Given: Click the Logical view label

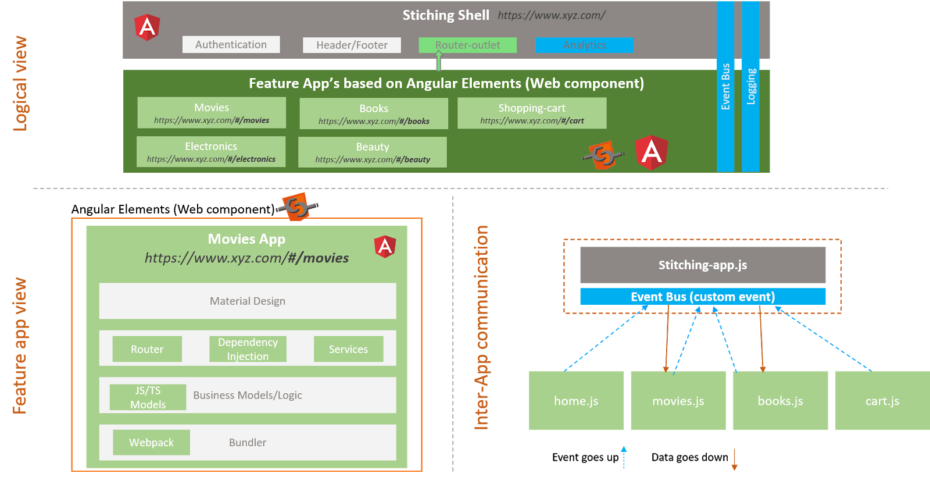Looking at the screenshot, I should (20, 84).
